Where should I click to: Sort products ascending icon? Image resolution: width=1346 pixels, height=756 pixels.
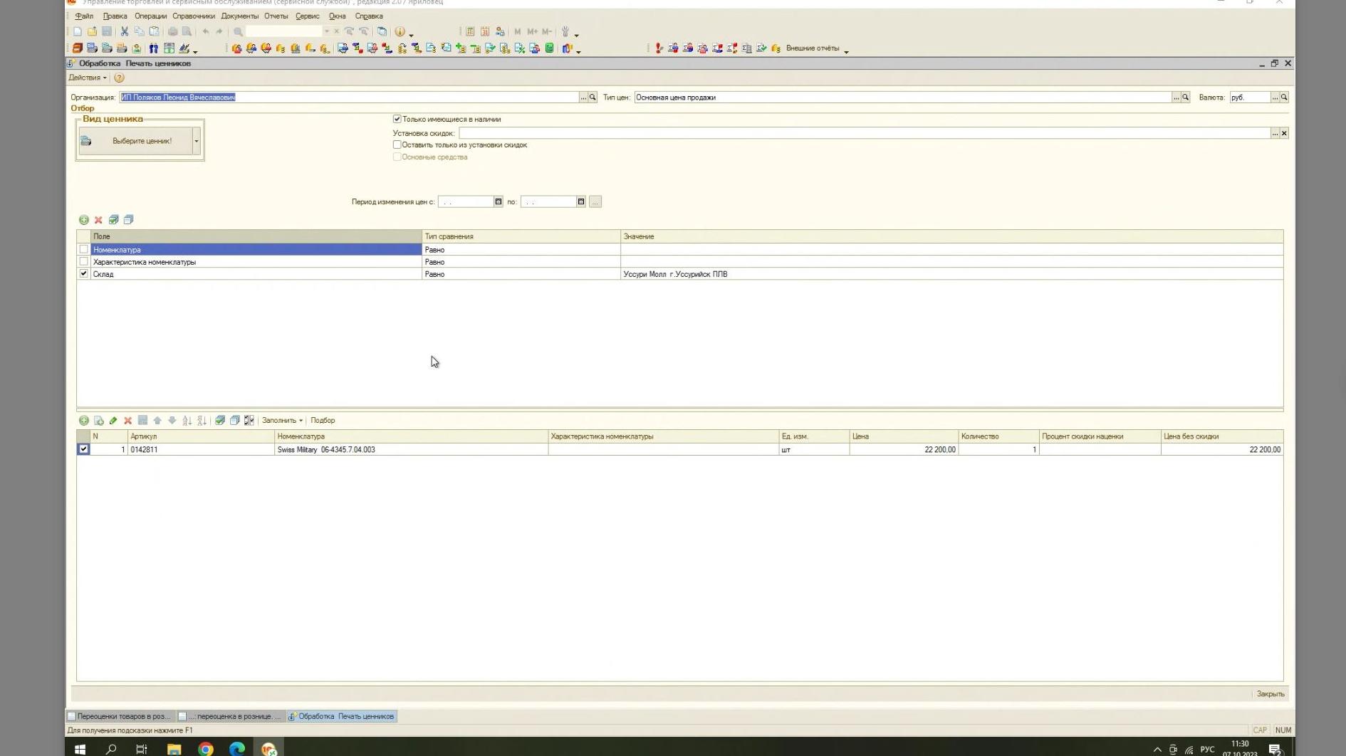187,421
